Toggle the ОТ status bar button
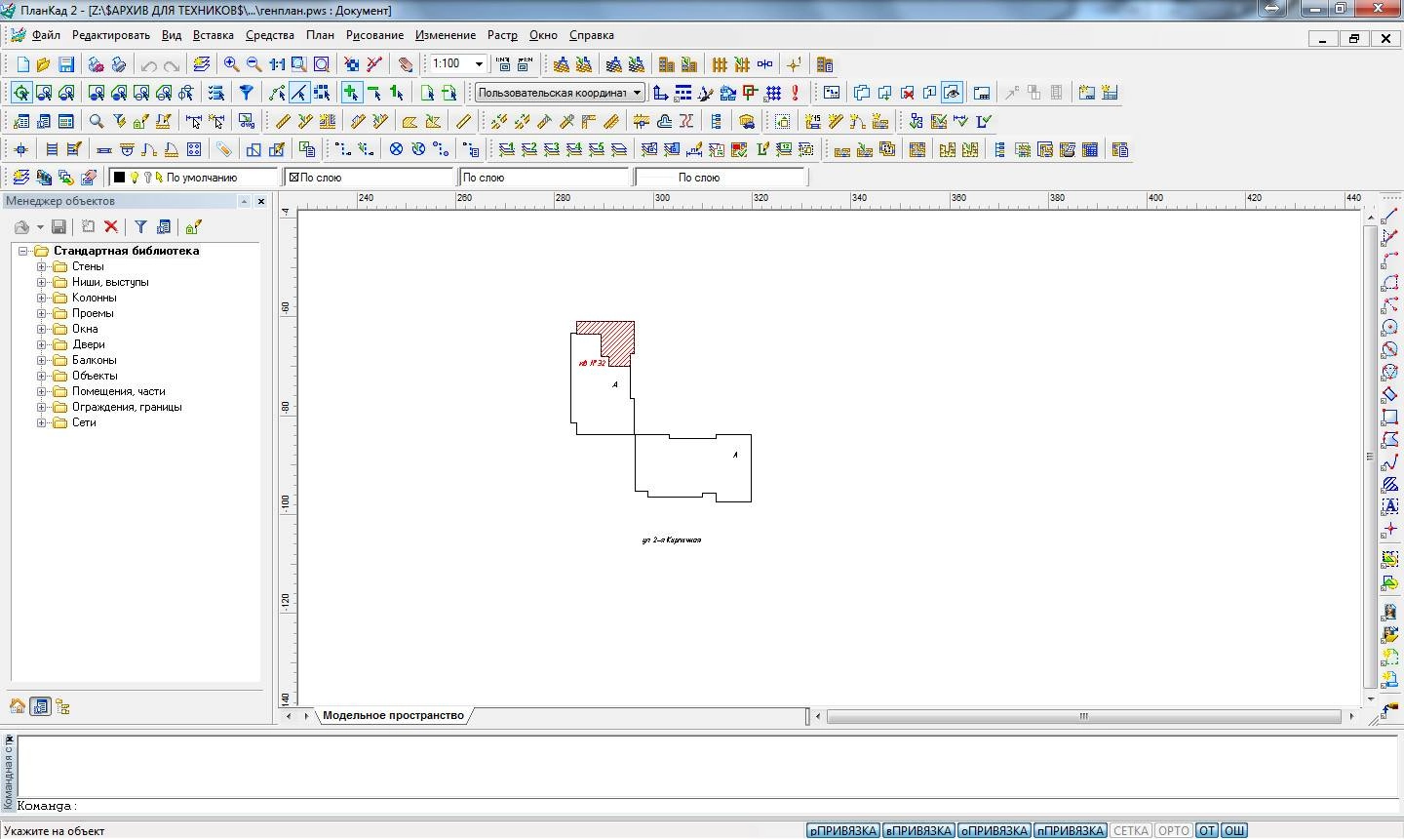Image resolution: width=1404 pixels, height=839 pixels. tap(1207, 830)
